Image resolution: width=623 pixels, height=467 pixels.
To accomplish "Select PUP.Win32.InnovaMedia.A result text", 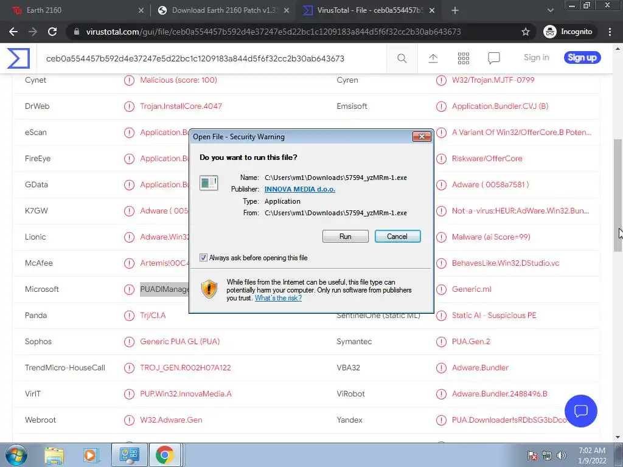I will pos(186,393).
